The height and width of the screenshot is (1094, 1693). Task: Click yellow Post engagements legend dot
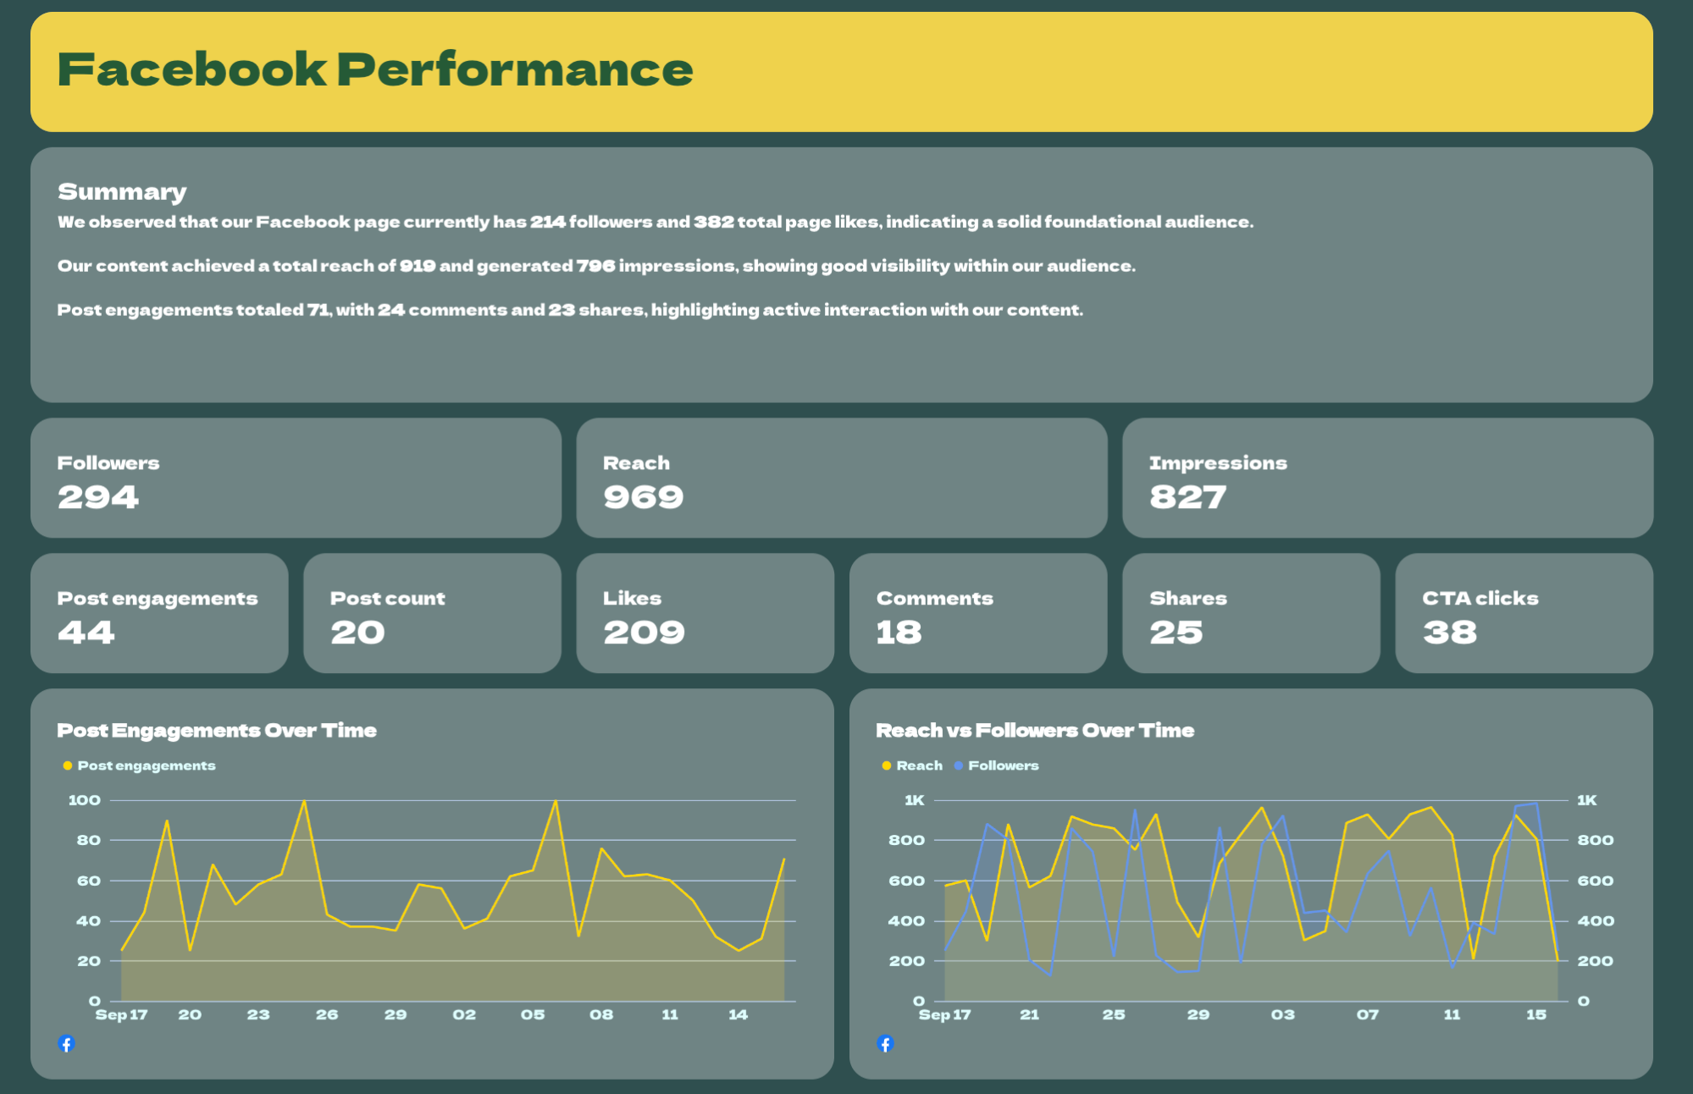pos(68,765)
